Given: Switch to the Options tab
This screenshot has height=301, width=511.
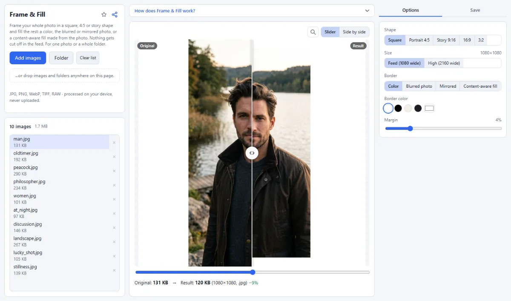Looking at the screenshot, I should (411, 10).
